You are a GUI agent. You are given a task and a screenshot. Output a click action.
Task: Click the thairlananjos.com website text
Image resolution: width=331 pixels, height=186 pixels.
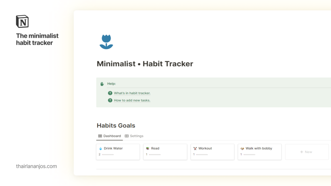(37, 166)
